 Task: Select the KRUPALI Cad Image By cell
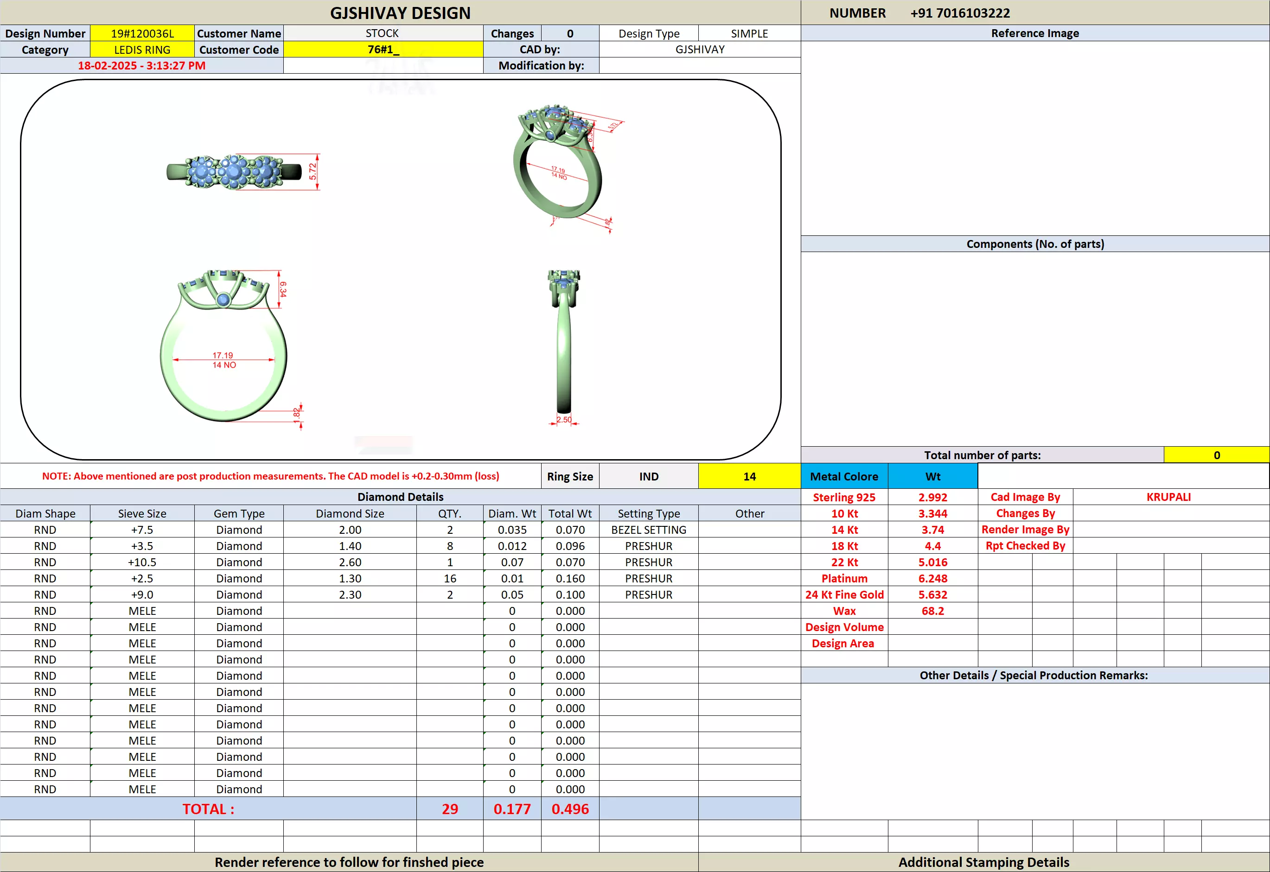click(1168, 497)
